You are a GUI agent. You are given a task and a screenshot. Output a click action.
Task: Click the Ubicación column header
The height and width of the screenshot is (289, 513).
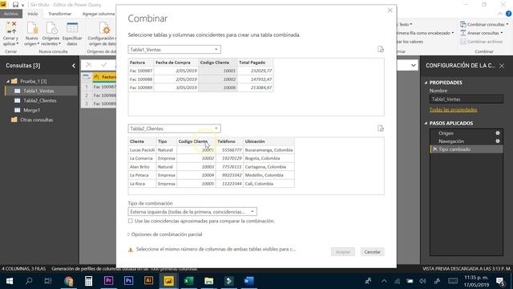click(269, 141)
